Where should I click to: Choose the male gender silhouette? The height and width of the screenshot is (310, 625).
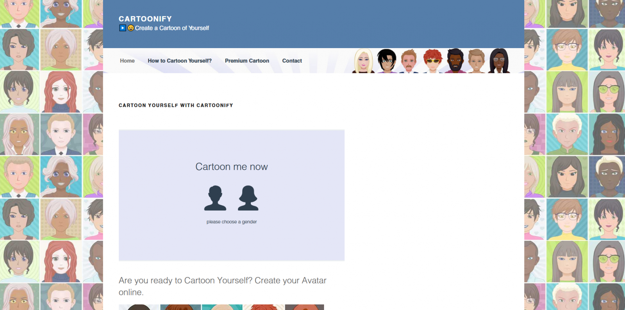click(215, 198)
